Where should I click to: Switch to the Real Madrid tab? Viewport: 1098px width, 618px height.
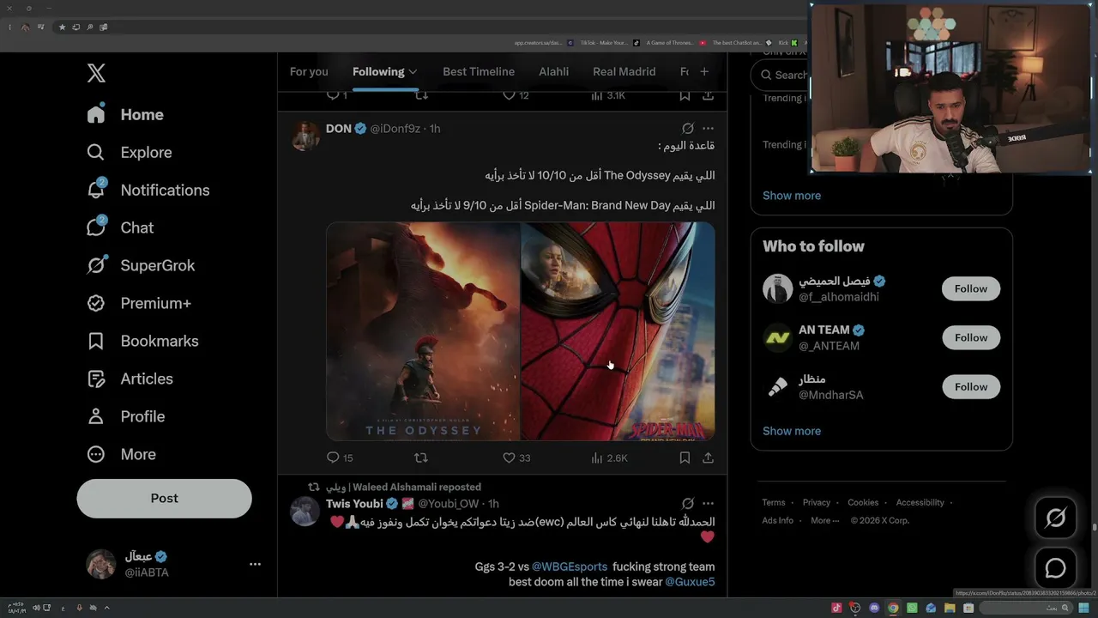point(624,71)
